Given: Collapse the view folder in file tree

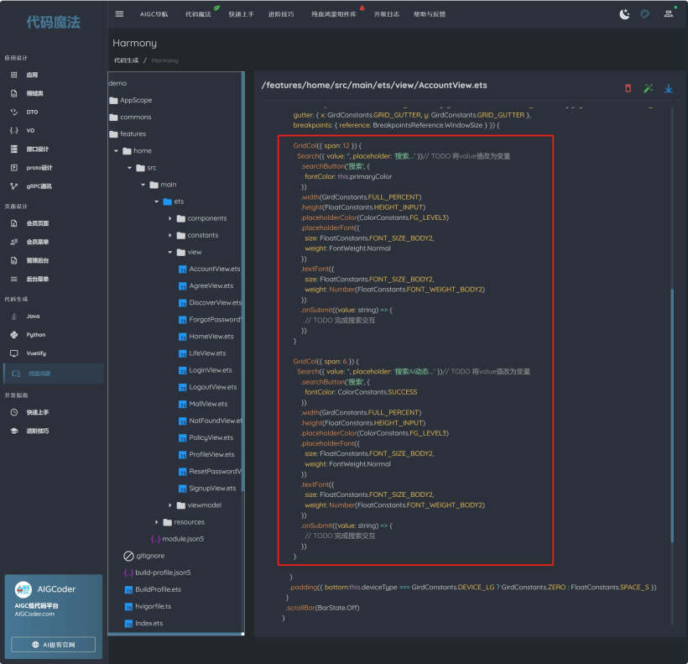Looking at the screenshot, I should tap(170, 252).
